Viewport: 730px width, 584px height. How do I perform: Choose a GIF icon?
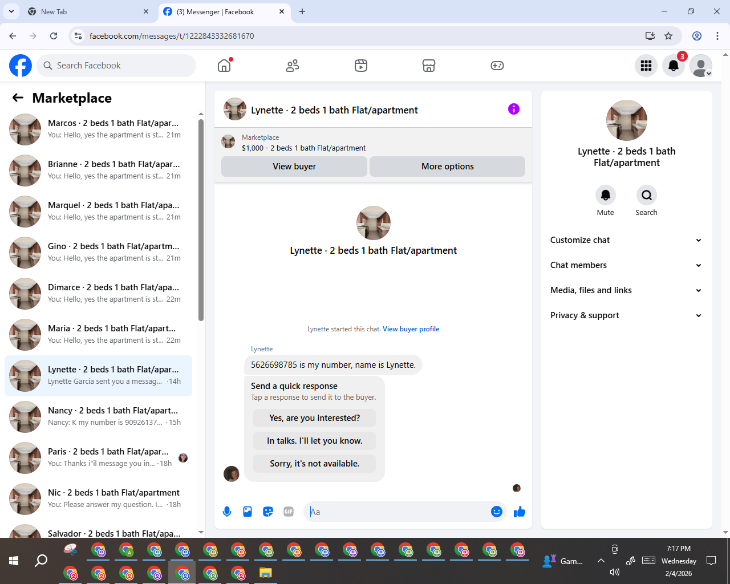coord(289,512)
